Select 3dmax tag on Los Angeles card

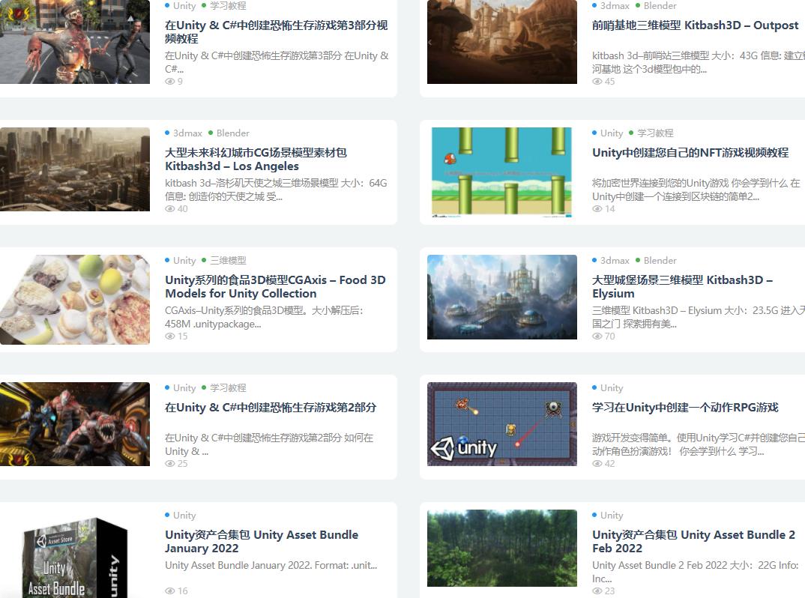[187, 133]
